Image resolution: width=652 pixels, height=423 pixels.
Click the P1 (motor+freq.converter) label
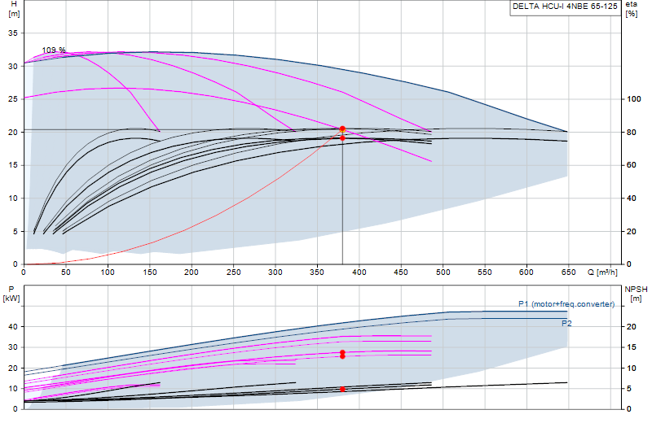pyautogui.click(x=566, y=304)
